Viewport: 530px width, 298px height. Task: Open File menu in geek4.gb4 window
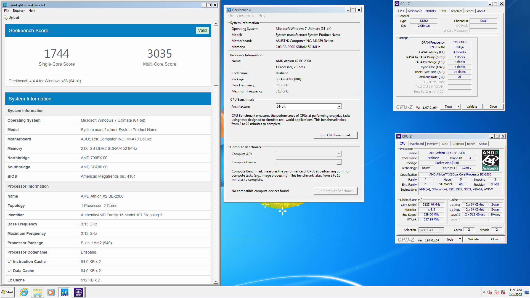[x=7, y=11]
